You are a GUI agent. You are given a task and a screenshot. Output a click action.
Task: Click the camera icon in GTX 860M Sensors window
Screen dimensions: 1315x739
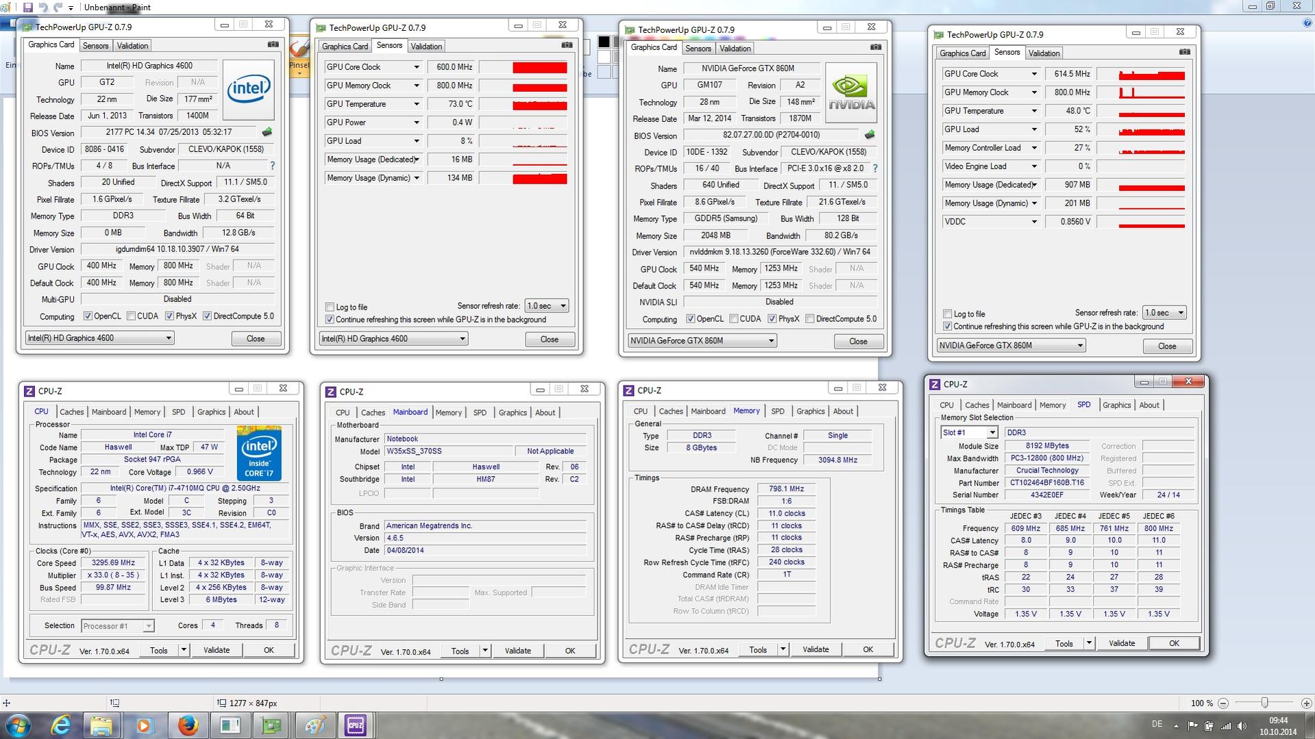1184,52
